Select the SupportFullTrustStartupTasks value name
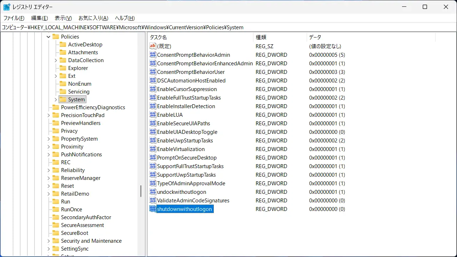The image size is (457, 257). 190,166
